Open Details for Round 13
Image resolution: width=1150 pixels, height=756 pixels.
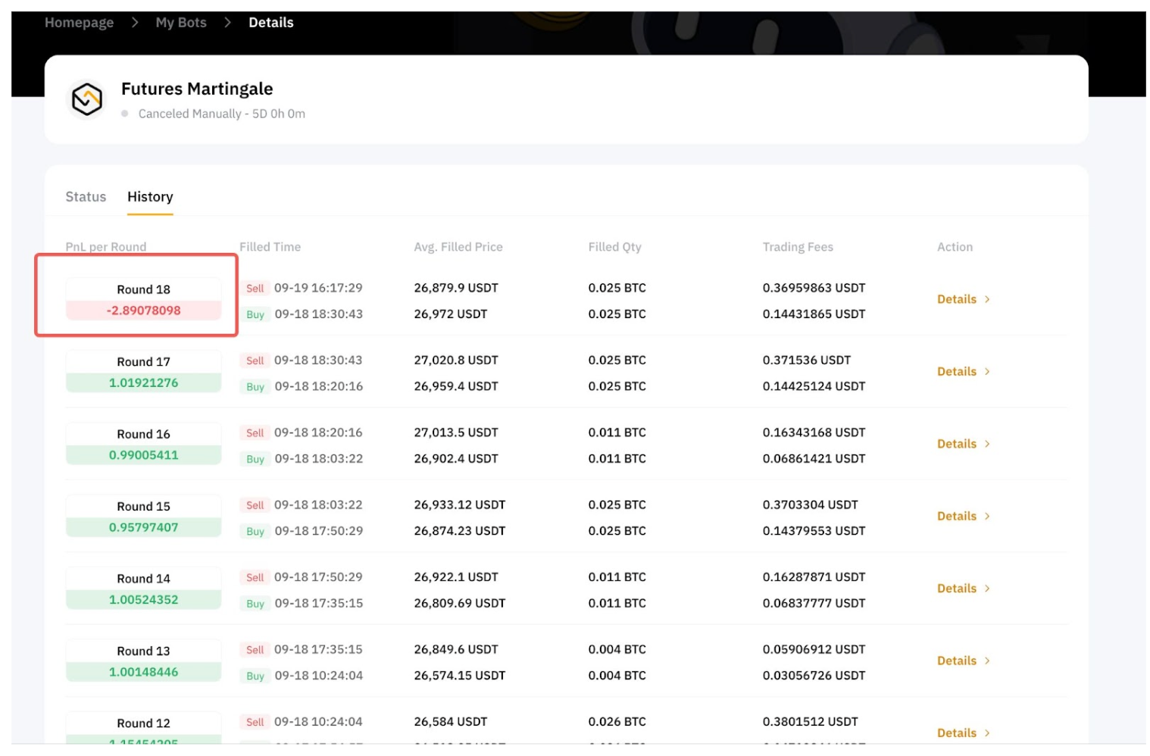tap(957, 661)
